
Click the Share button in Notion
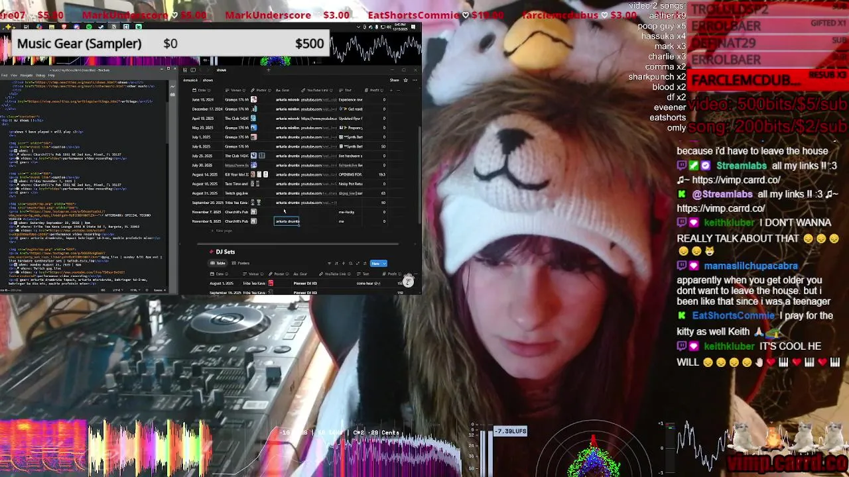[x=394, y=80]
